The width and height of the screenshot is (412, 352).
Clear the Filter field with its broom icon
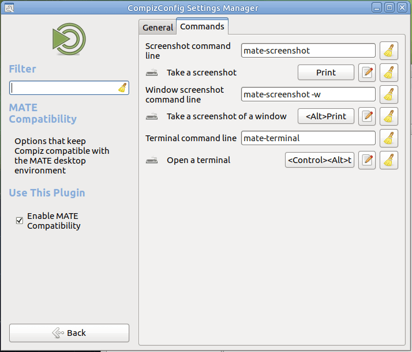tap(122, 88)
